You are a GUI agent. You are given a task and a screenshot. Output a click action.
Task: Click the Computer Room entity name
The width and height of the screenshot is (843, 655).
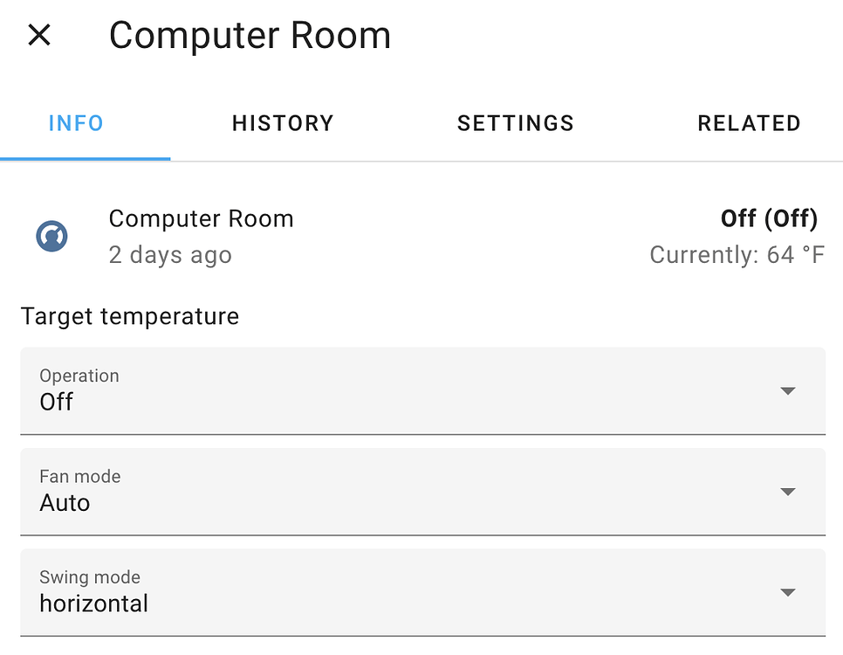(x=201, y=218)
